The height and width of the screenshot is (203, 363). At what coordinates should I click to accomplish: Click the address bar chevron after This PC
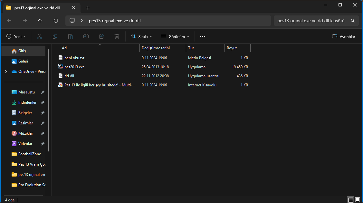[82, 21]
